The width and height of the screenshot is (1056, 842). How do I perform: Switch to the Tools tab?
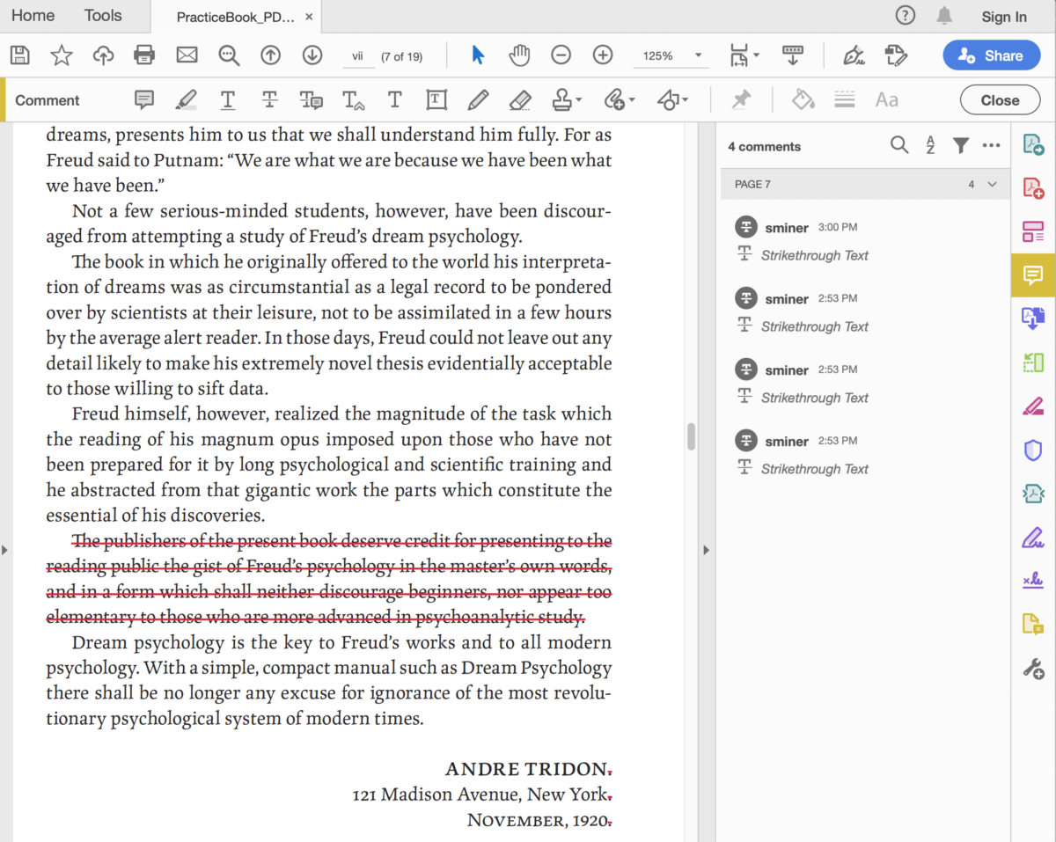[x=103, y=15]
